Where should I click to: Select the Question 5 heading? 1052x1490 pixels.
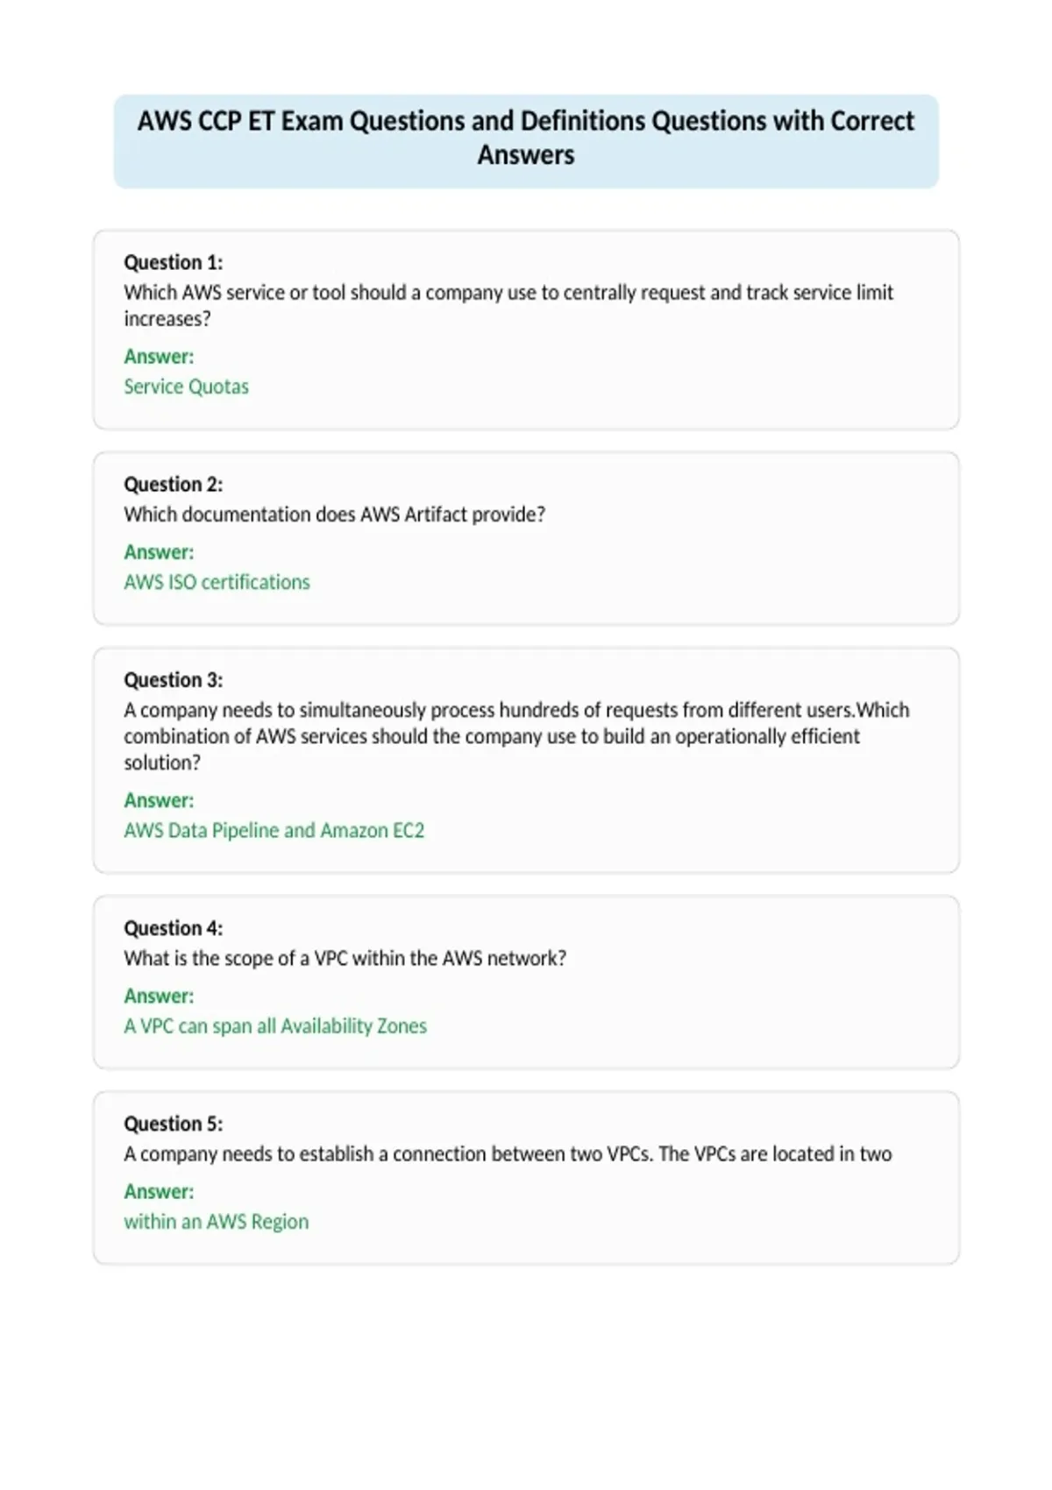click(x=174, y=1123)
